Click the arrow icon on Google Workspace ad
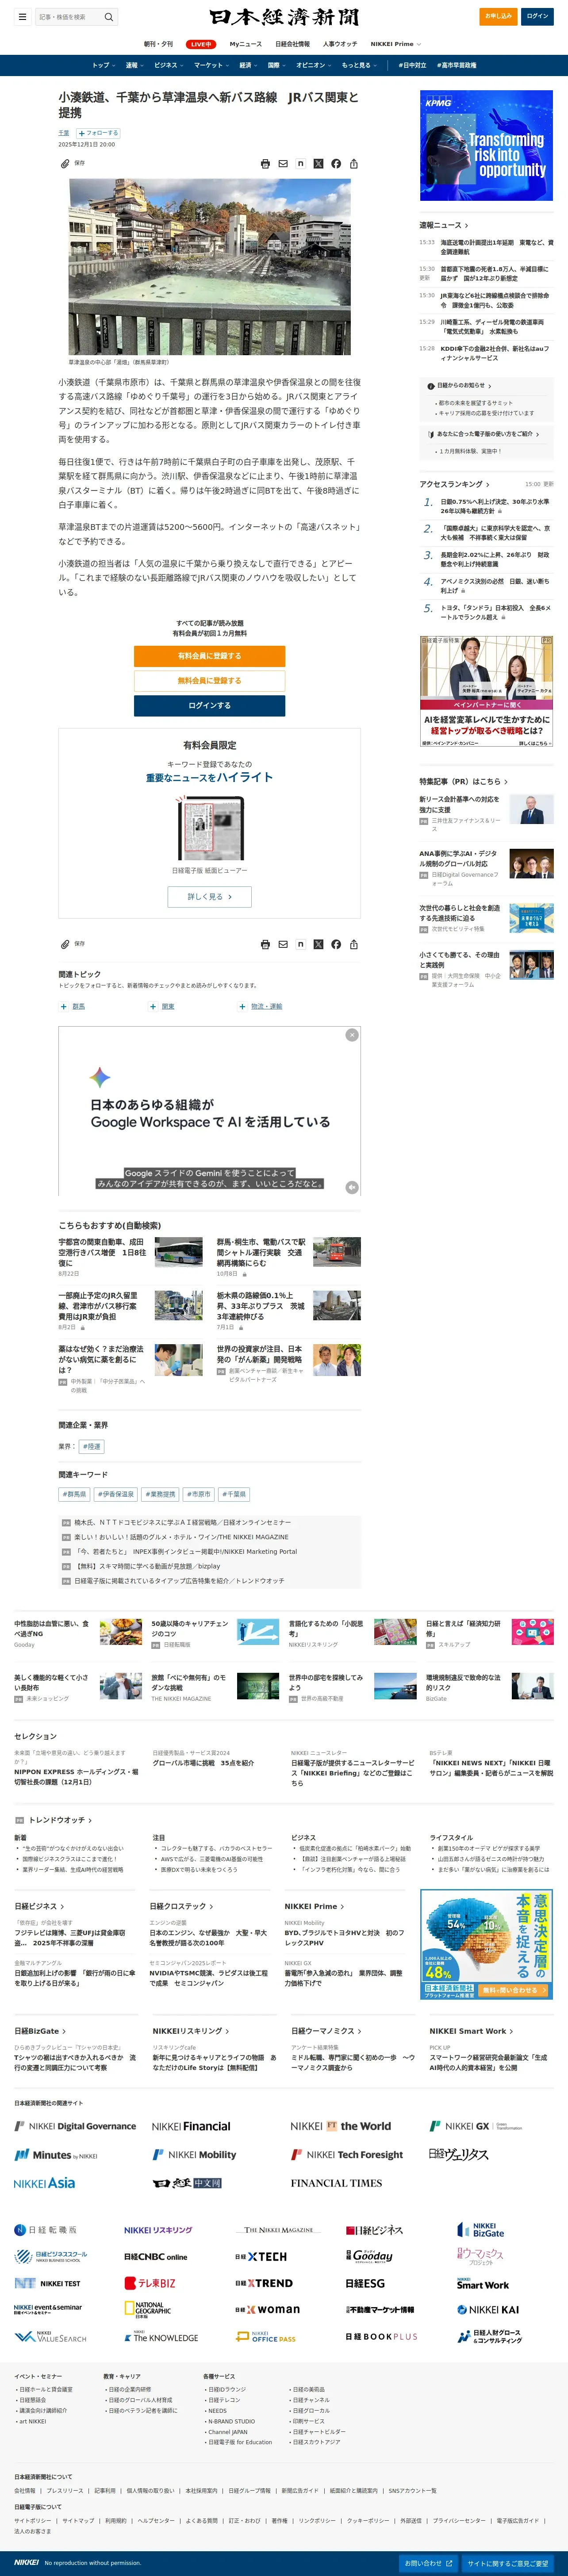Image resolution: width=568 pixels, height=2576 pixels. click(352, 1187)
